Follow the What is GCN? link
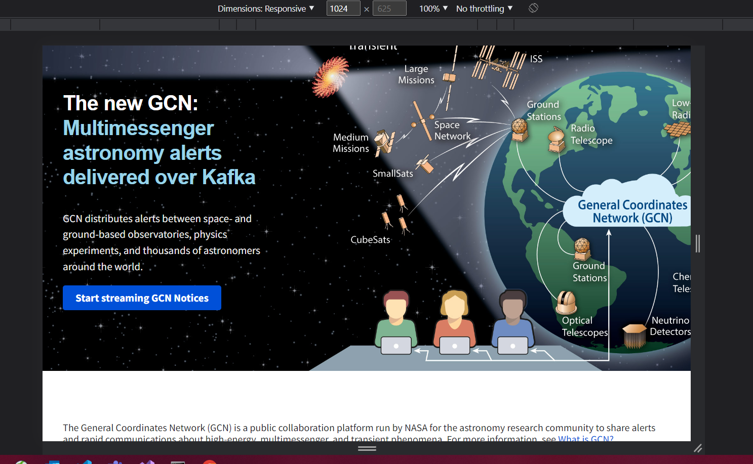The height and width of the screenshot is (464, 753). pos(585,439)
